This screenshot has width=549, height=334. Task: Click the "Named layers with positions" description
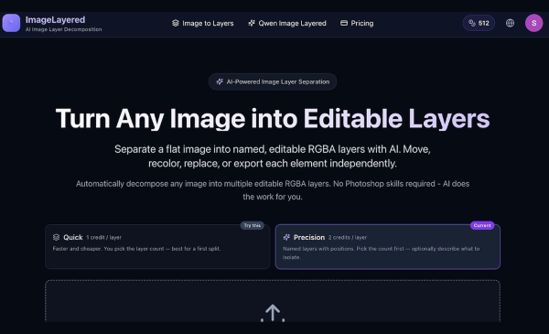382,253
